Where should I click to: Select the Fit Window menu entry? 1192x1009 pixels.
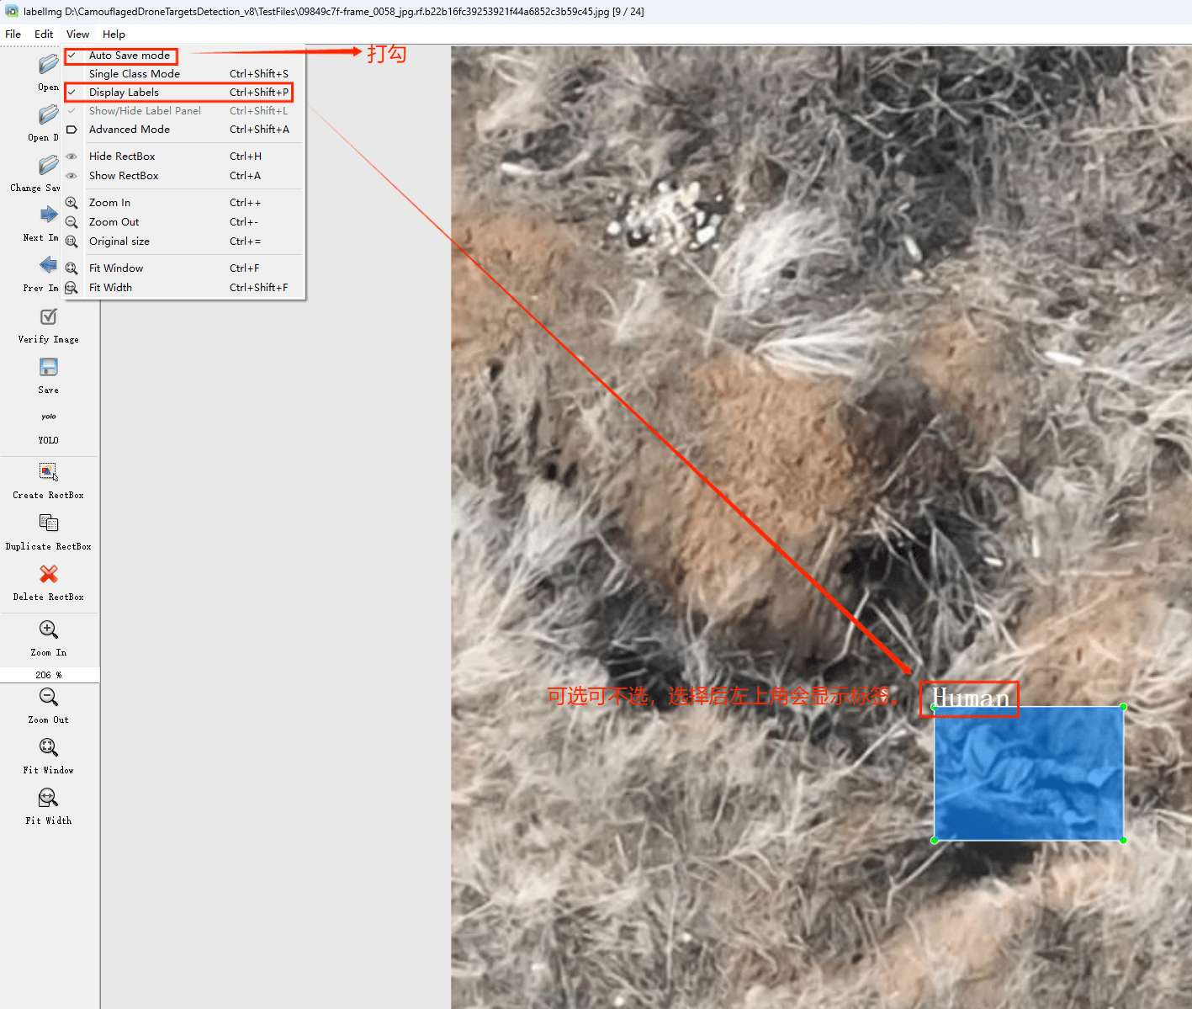click(x=116, y=268)
